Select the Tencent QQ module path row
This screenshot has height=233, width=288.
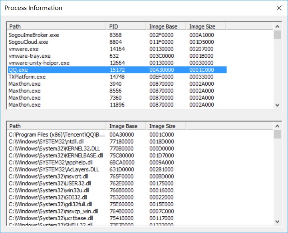(x=97, y=135)
